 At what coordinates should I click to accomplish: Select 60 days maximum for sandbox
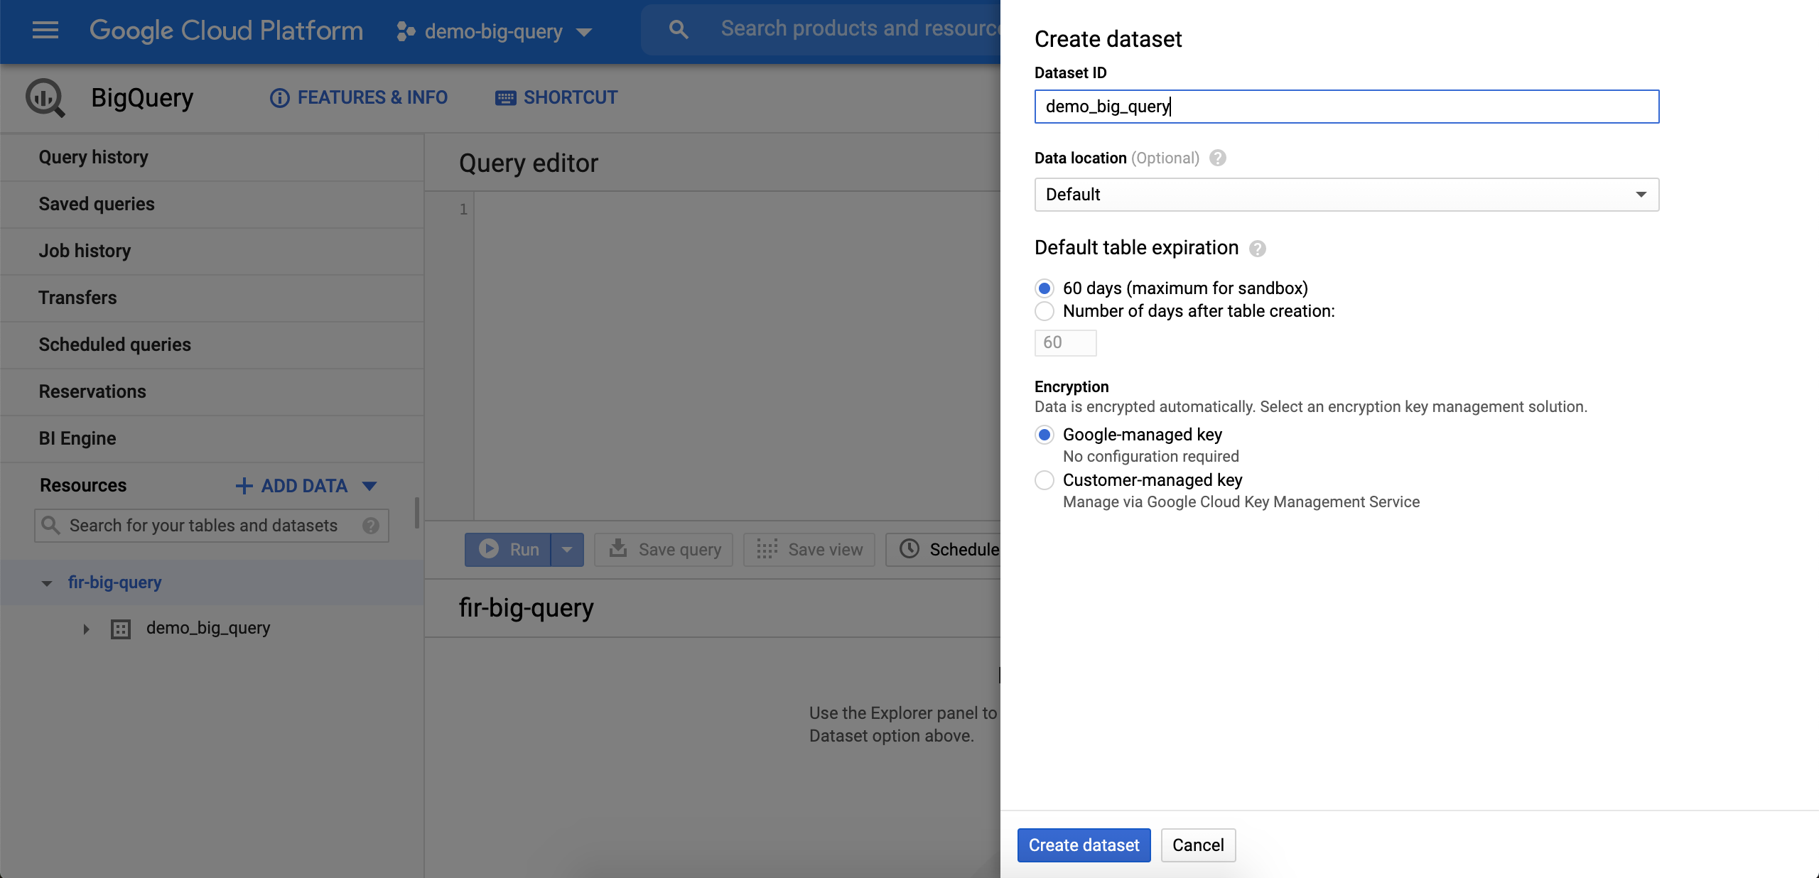1044,288
